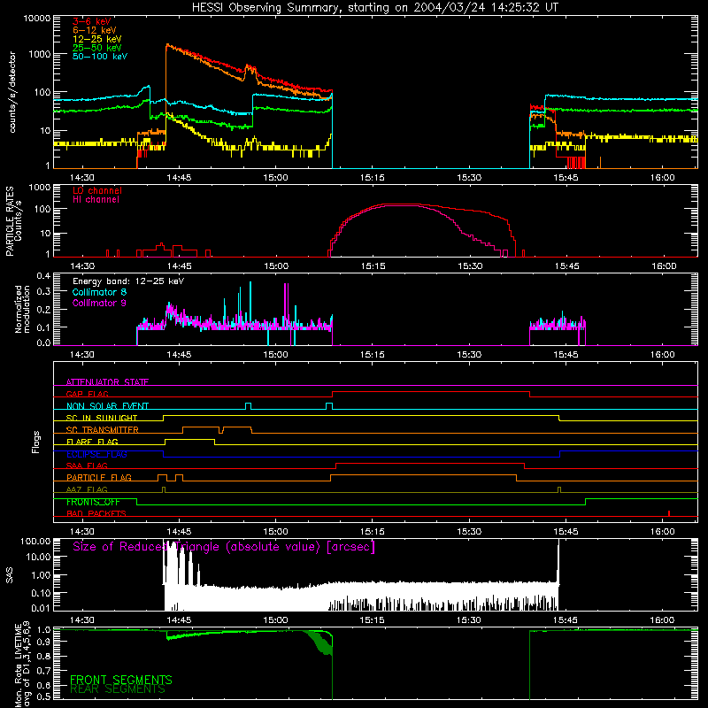Select the 'Collimator 9' legend entry

coord(99,303)
